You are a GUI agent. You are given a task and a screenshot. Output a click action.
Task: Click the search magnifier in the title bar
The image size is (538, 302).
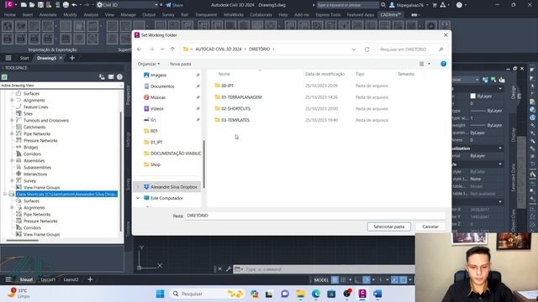(x=383, y=5)
